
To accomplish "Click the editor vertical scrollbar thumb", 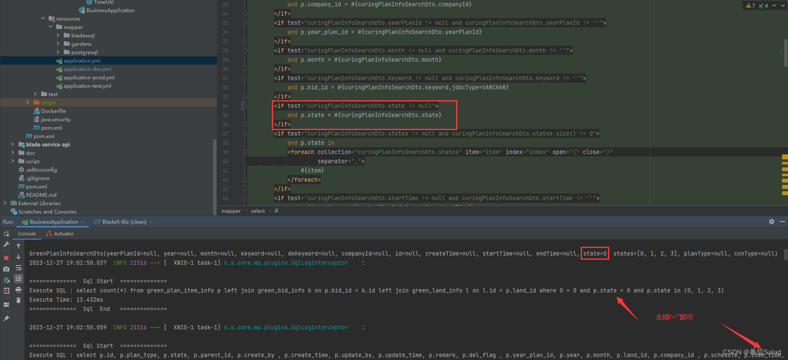I will tap(785, 52).
